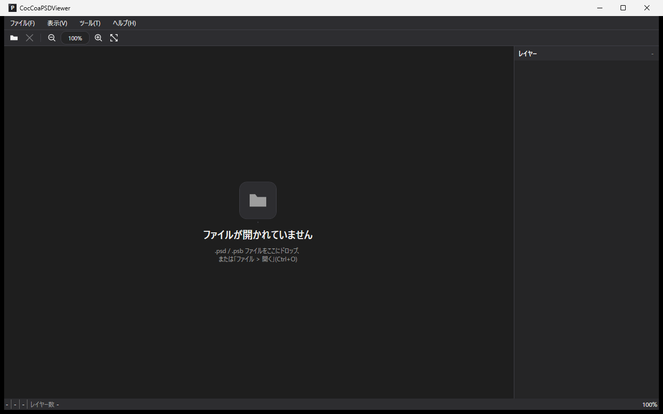
Task: Click the レイヤー panel header
Action: [x=586, y=54]
